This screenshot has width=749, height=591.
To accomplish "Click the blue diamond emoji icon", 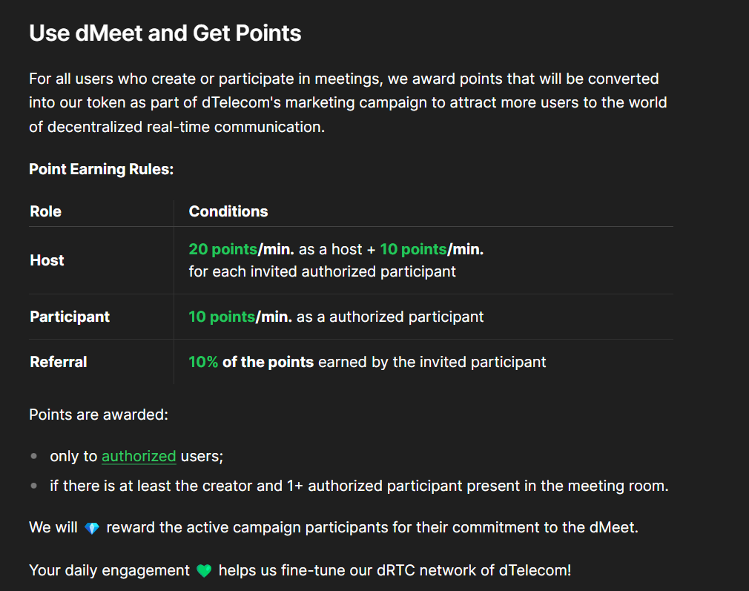I will pyautogui.click(x=92, y=528).
